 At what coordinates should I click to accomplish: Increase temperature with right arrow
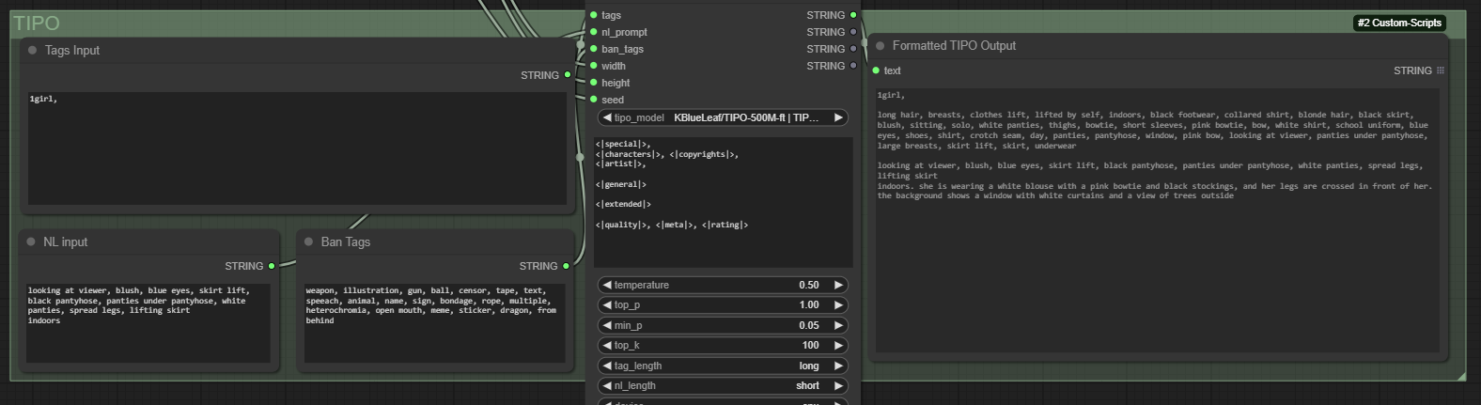click(x=838, y=285)
